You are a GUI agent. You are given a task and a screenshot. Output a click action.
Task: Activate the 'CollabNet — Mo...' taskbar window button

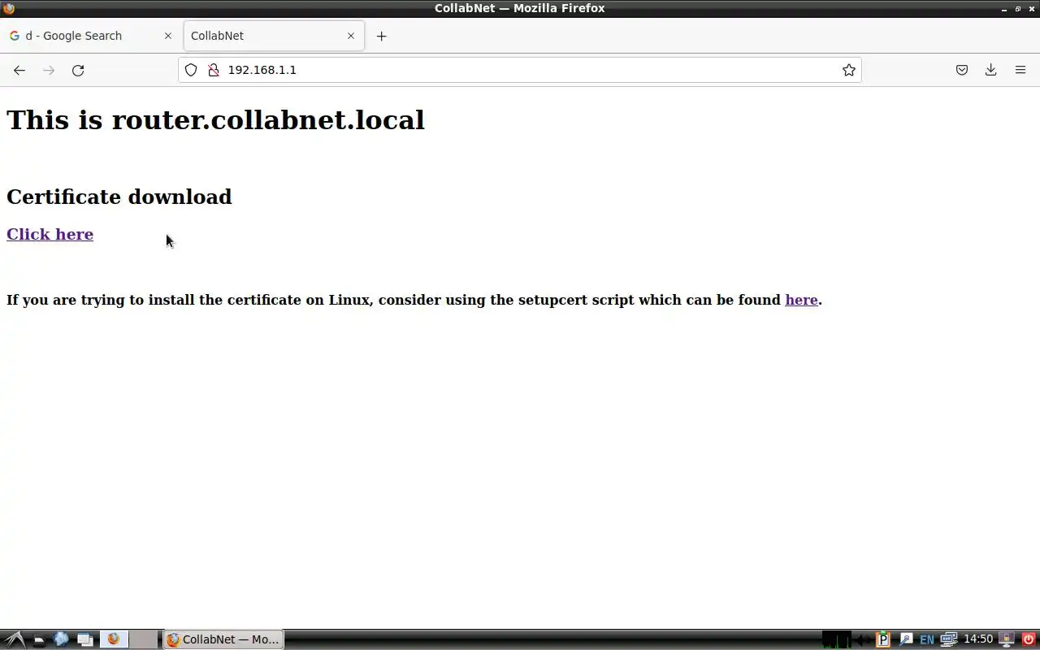[x=223, y=639]
